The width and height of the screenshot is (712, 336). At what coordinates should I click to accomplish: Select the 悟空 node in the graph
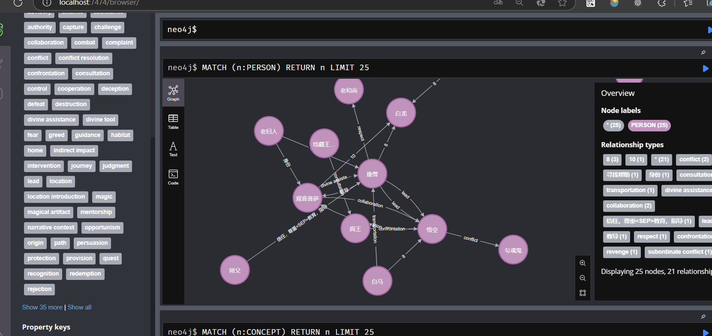point(432,229)
